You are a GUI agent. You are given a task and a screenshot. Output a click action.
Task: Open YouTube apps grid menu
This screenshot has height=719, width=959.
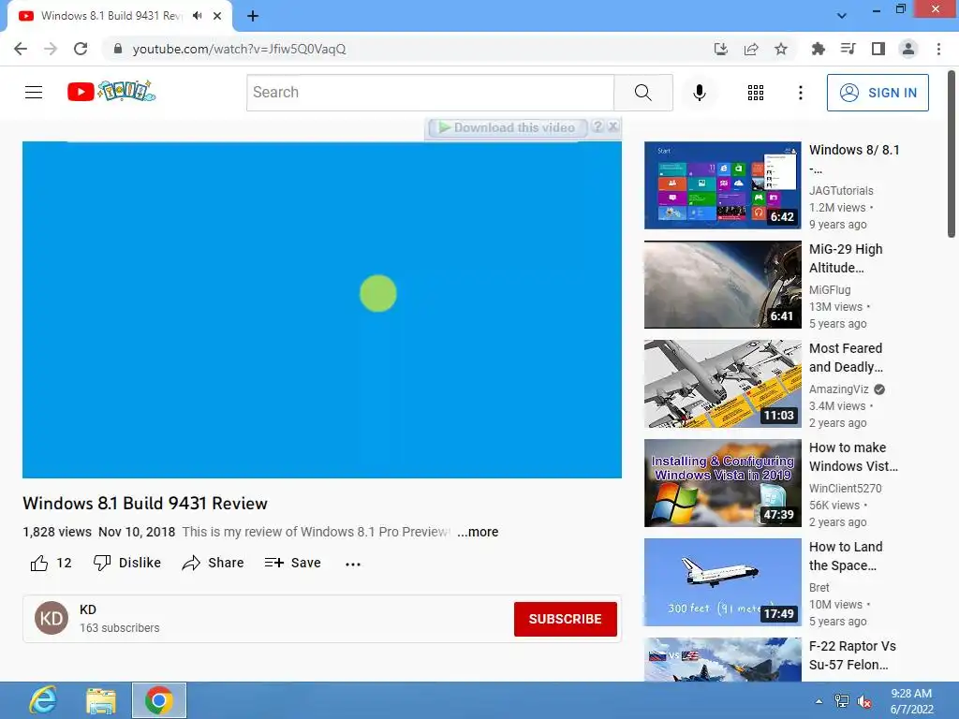[x=756, y=93]
